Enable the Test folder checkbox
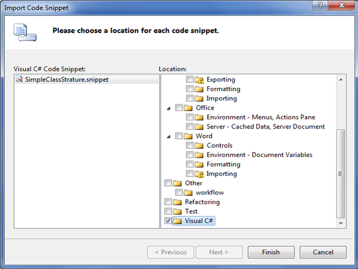 [x=168, y=211]
